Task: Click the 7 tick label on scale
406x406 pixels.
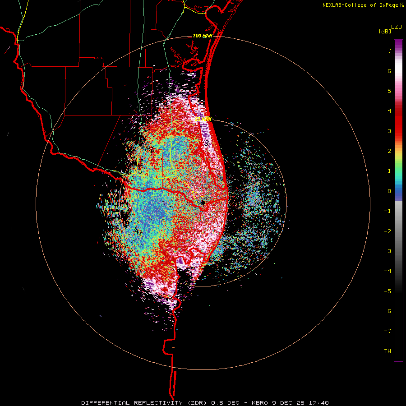Action: (x=389, y=51)
